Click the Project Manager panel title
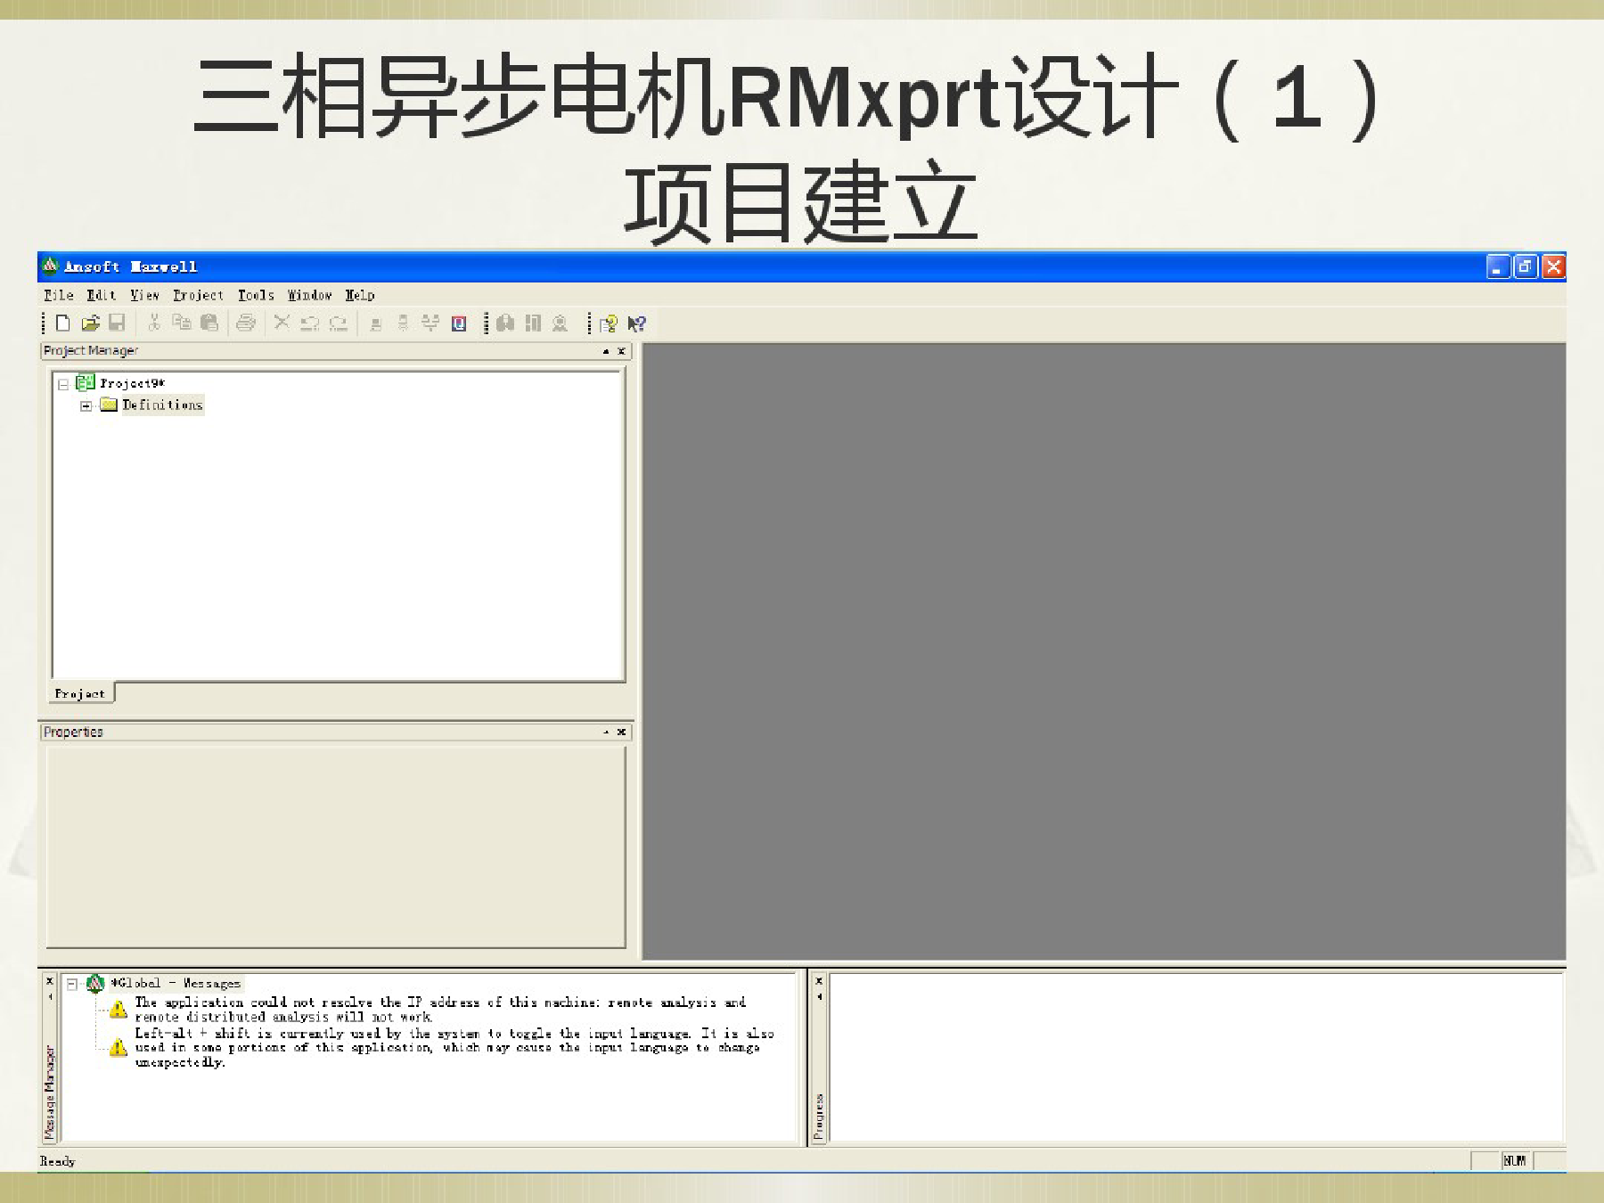 click(91, 351)
